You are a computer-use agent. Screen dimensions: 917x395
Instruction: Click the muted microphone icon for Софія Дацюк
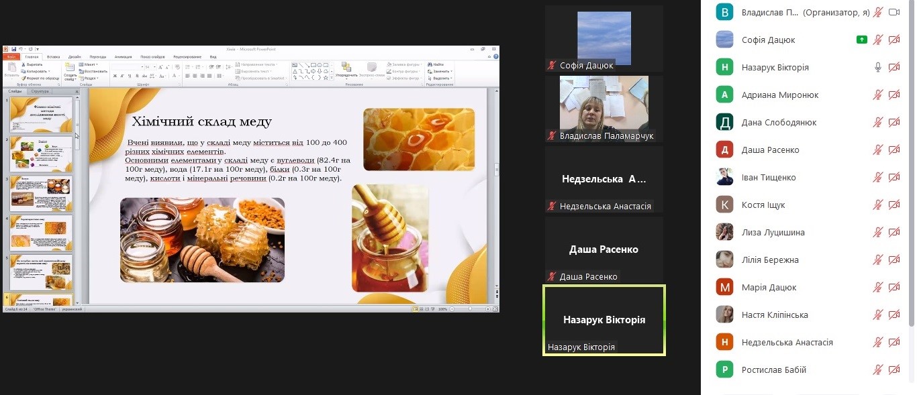[x=877, y=40]
